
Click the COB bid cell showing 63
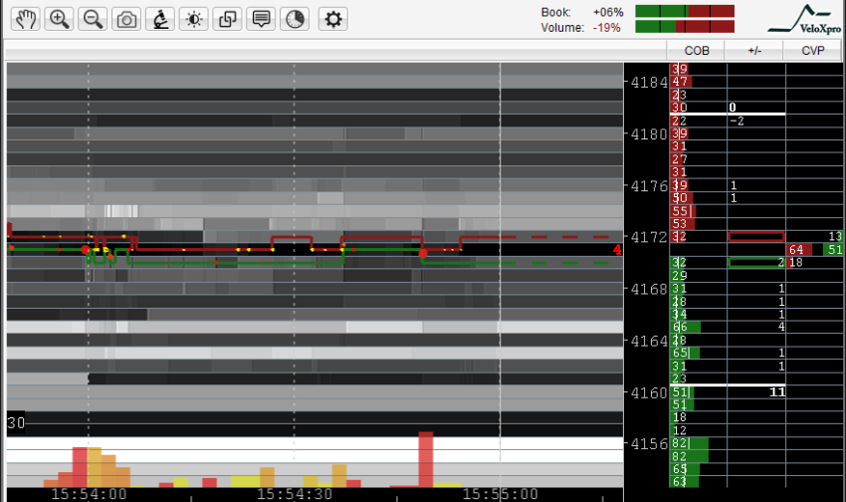click(x=698, y=481)
